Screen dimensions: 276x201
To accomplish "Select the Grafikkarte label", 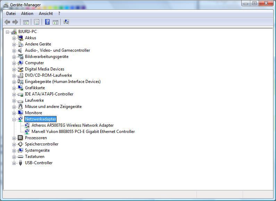I will click(x=35, y=88).
